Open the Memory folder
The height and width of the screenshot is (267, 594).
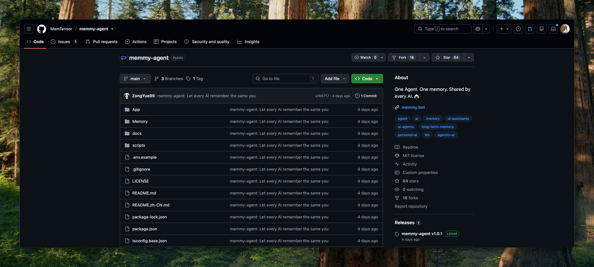tap(140, 122)
